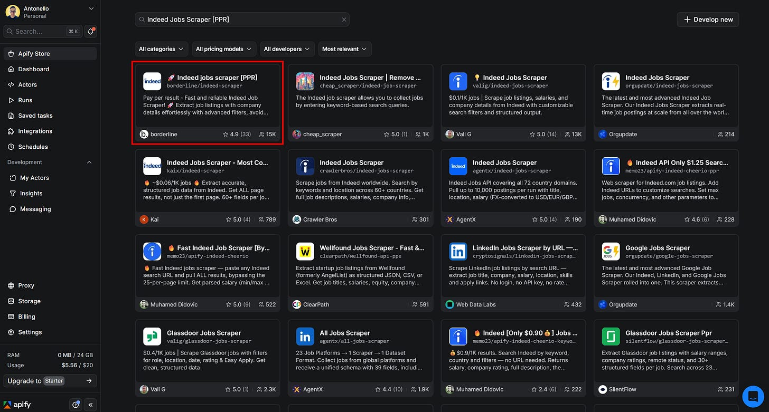Click Antonello's profile avatar
The image size is (769, 412).
pos(13,12)
